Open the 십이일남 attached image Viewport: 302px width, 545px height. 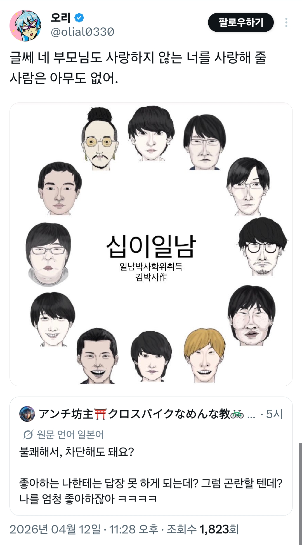tap(151, 244)
